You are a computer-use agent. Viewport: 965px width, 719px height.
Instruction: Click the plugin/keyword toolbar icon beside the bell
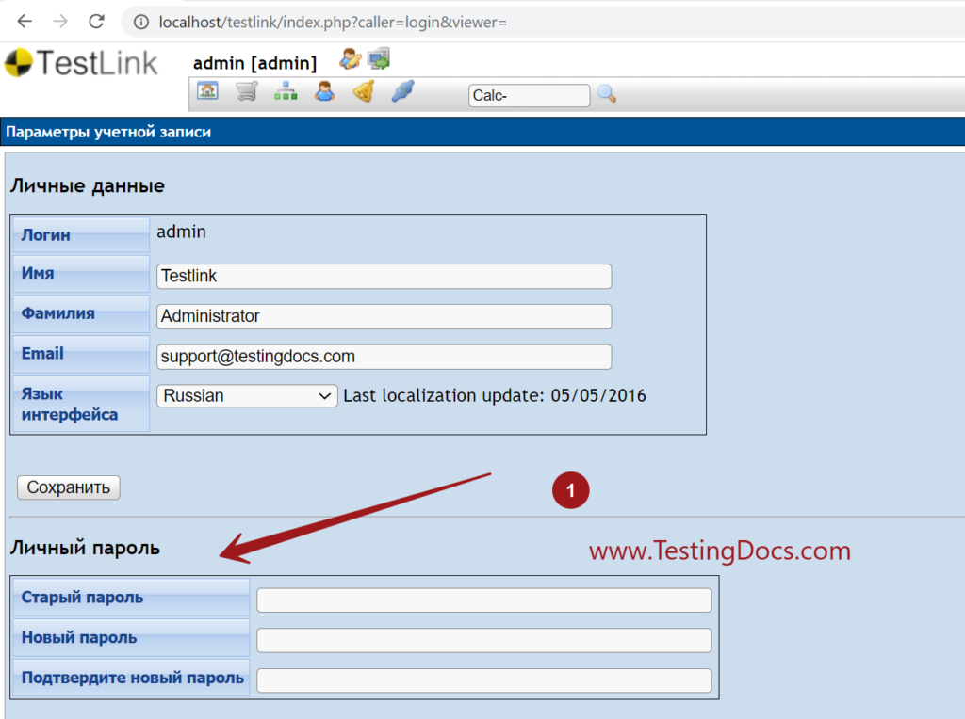(x=401, y=91)
